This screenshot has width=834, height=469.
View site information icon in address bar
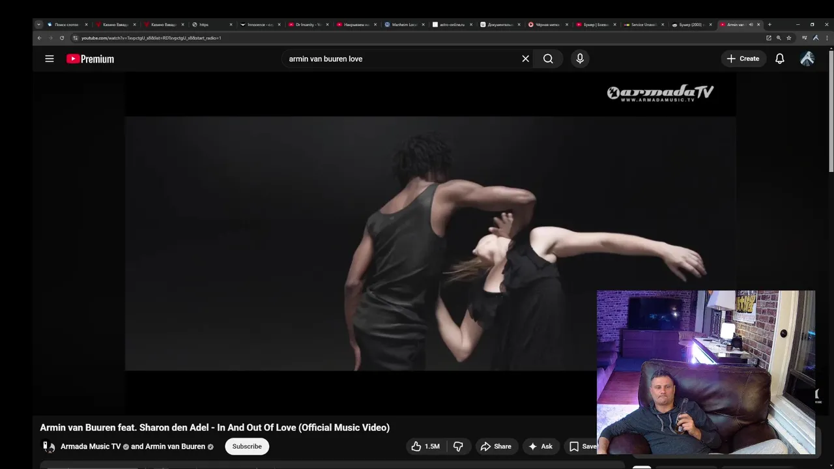tap(75, 38)
